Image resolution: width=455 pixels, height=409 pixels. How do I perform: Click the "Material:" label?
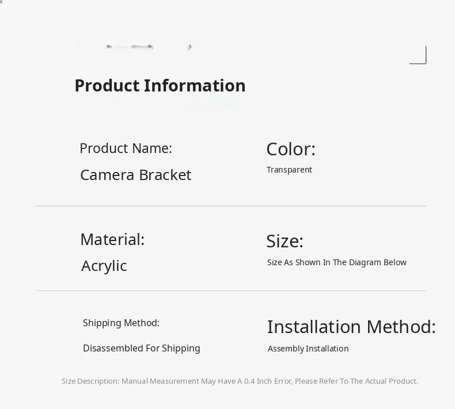(x=112, y=239)
